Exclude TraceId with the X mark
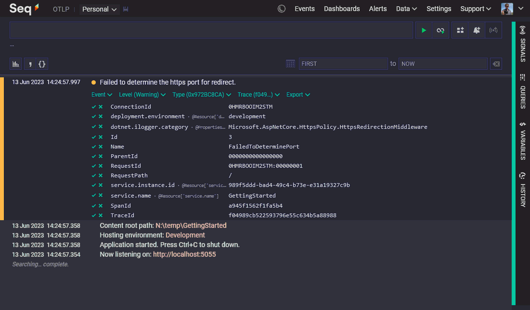Screen dimensions: 530x310 (101, 215)
